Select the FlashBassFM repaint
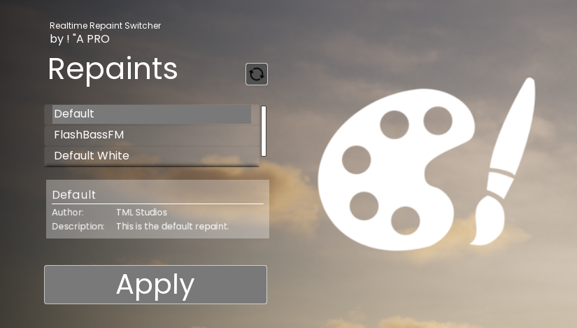 click(x=152, y=135)
